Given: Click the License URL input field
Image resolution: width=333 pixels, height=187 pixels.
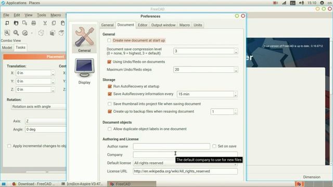Looking at the screenshot, I should [185, 171].
